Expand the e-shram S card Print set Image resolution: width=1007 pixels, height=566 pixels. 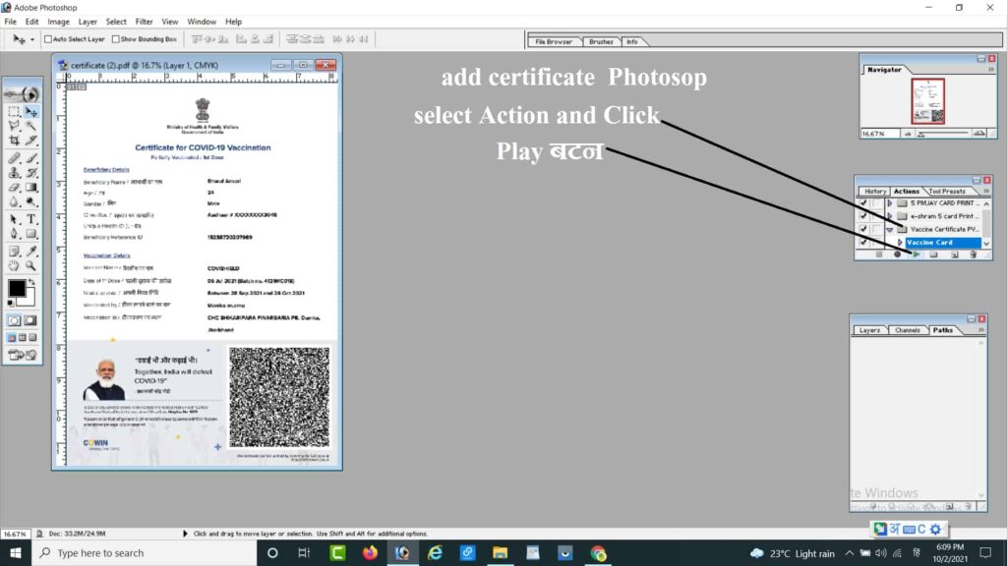tap(889, 216)
